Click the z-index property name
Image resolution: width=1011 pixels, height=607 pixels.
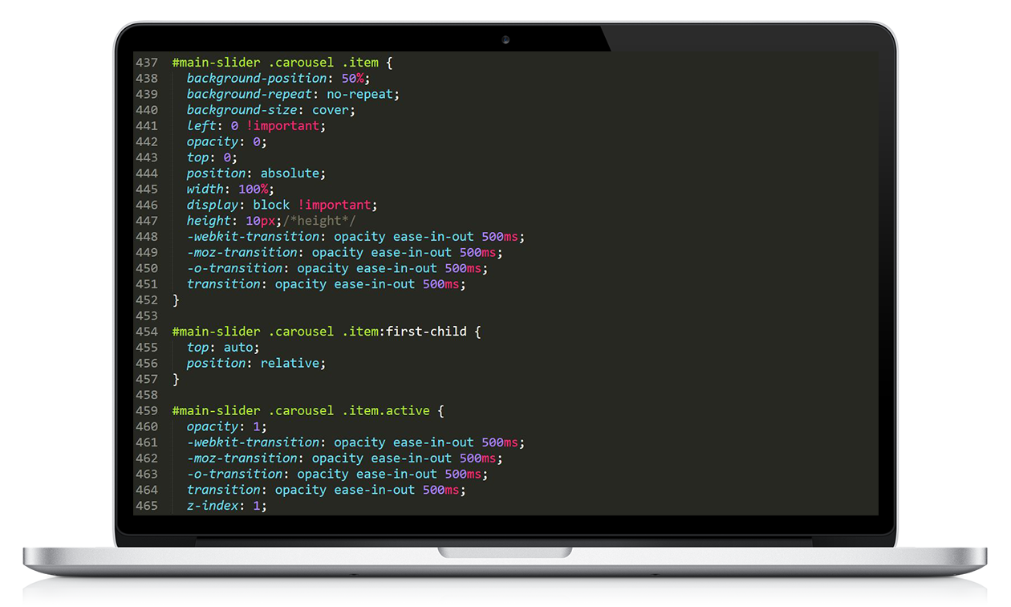pos(213,506)
